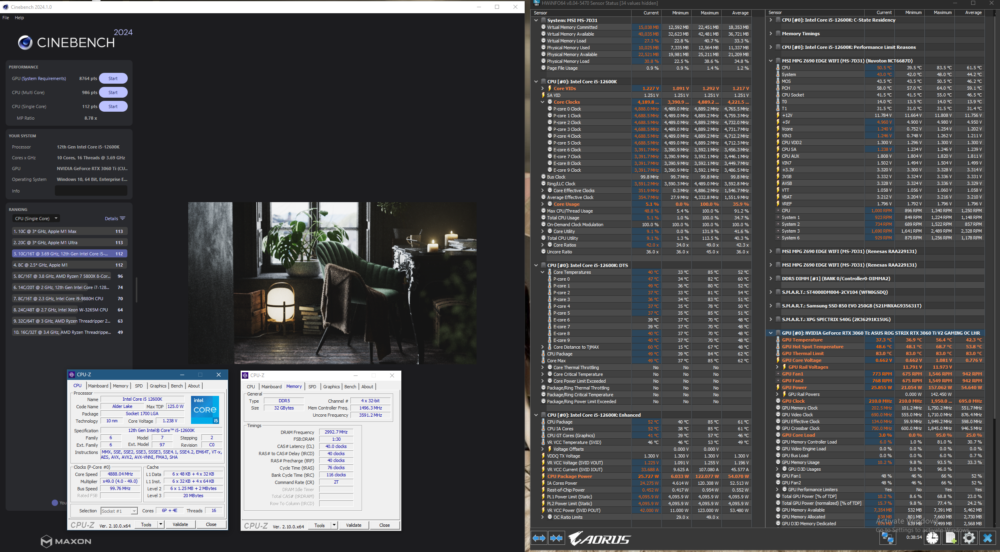The height and width of the screenshot is (552, 1000).
Task: Expand Core VIDs row
Action: click(543, 88)
